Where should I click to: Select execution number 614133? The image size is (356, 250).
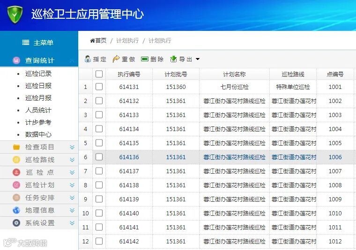tap(129, 115)
